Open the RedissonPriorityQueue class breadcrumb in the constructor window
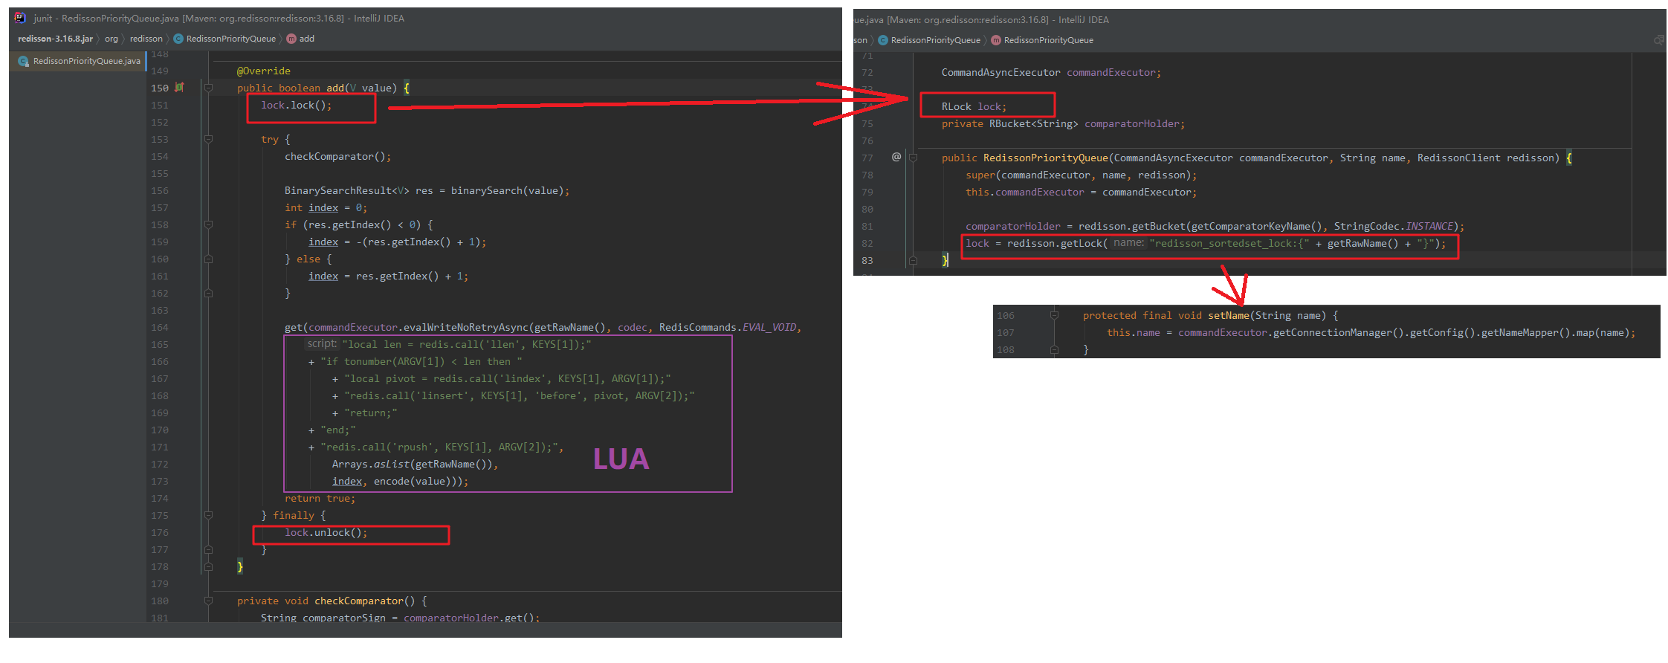 tap(935, 40)
